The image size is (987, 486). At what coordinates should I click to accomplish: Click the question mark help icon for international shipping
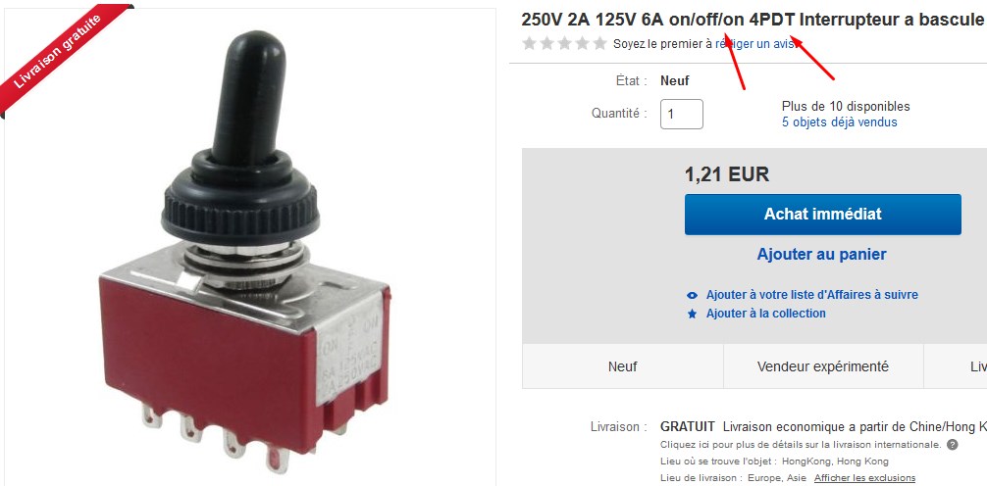953,445
